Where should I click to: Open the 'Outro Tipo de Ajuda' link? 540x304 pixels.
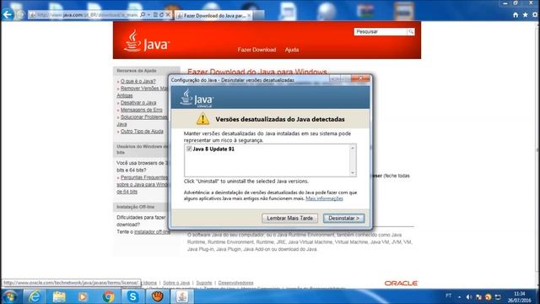point(142,132)
